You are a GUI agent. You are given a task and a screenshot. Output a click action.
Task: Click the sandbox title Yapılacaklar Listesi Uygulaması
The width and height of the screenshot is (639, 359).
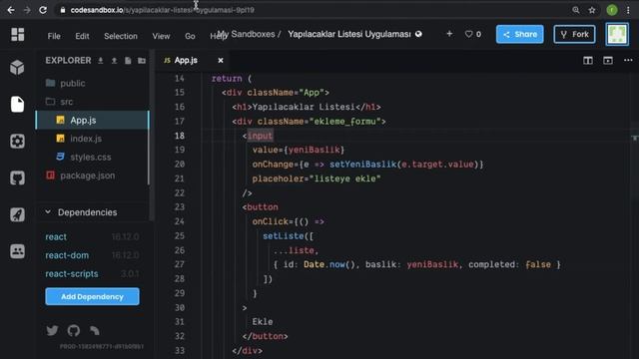click(x=349, y=34)
